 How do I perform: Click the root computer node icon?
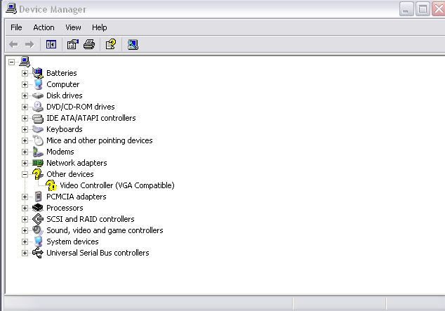(x=25, y=62)
